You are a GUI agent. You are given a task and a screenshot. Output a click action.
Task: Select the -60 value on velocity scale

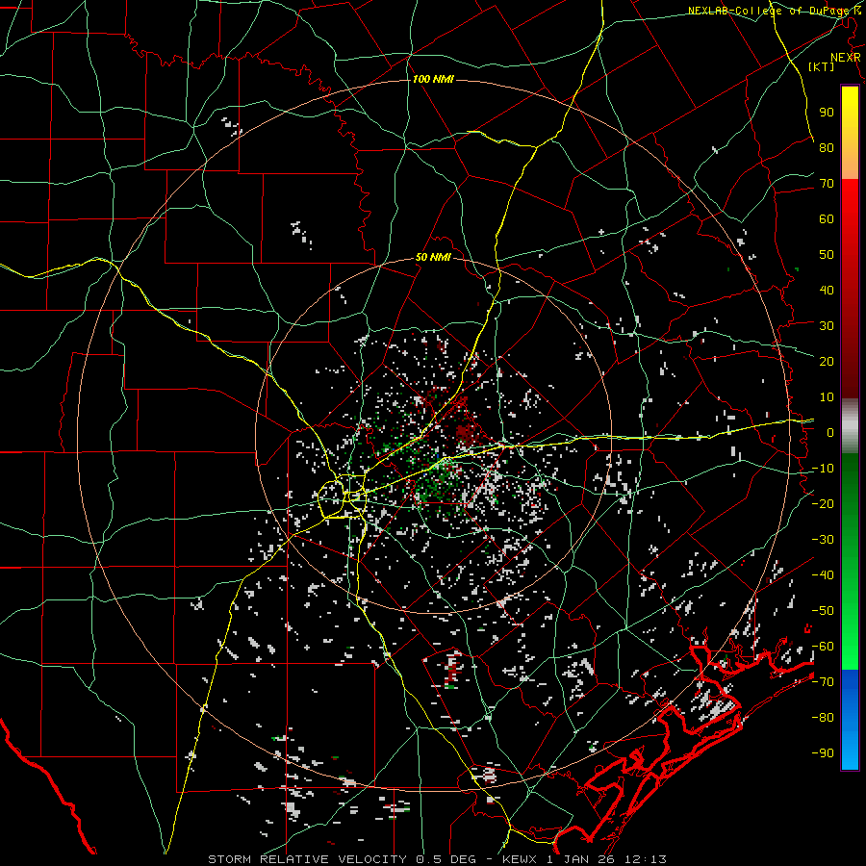[x=823, y=647]
